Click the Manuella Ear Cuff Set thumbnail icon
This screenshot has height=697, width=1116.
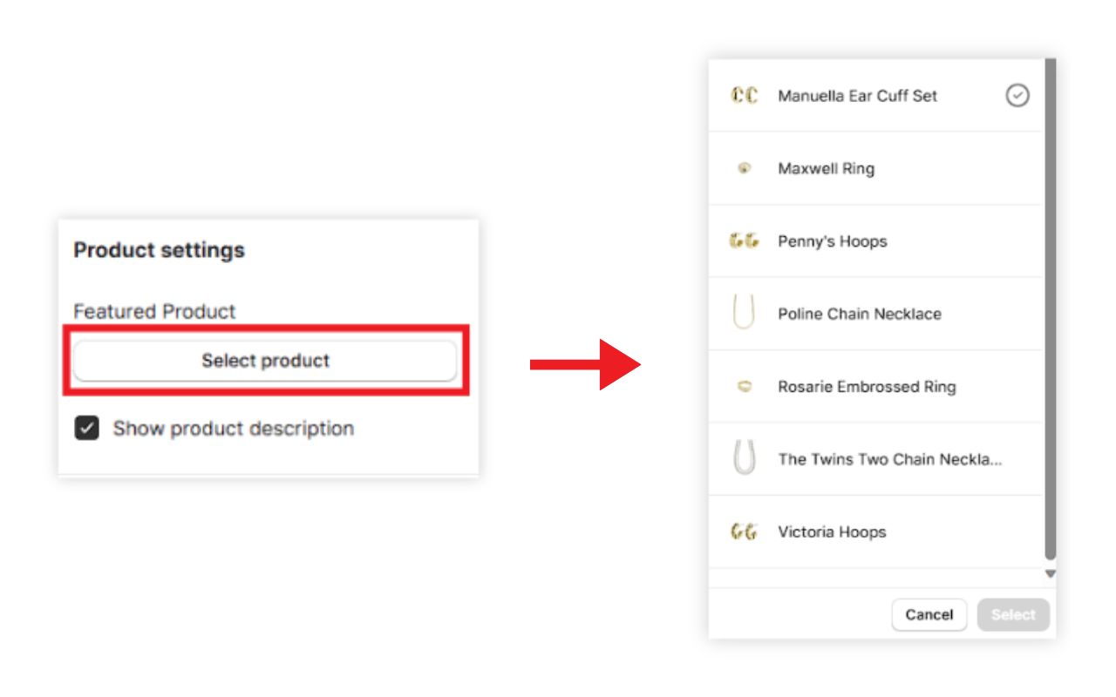[744, 96]
